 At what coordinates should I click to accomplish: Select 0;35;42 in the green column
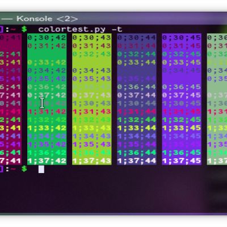click(x=47, y=79)
